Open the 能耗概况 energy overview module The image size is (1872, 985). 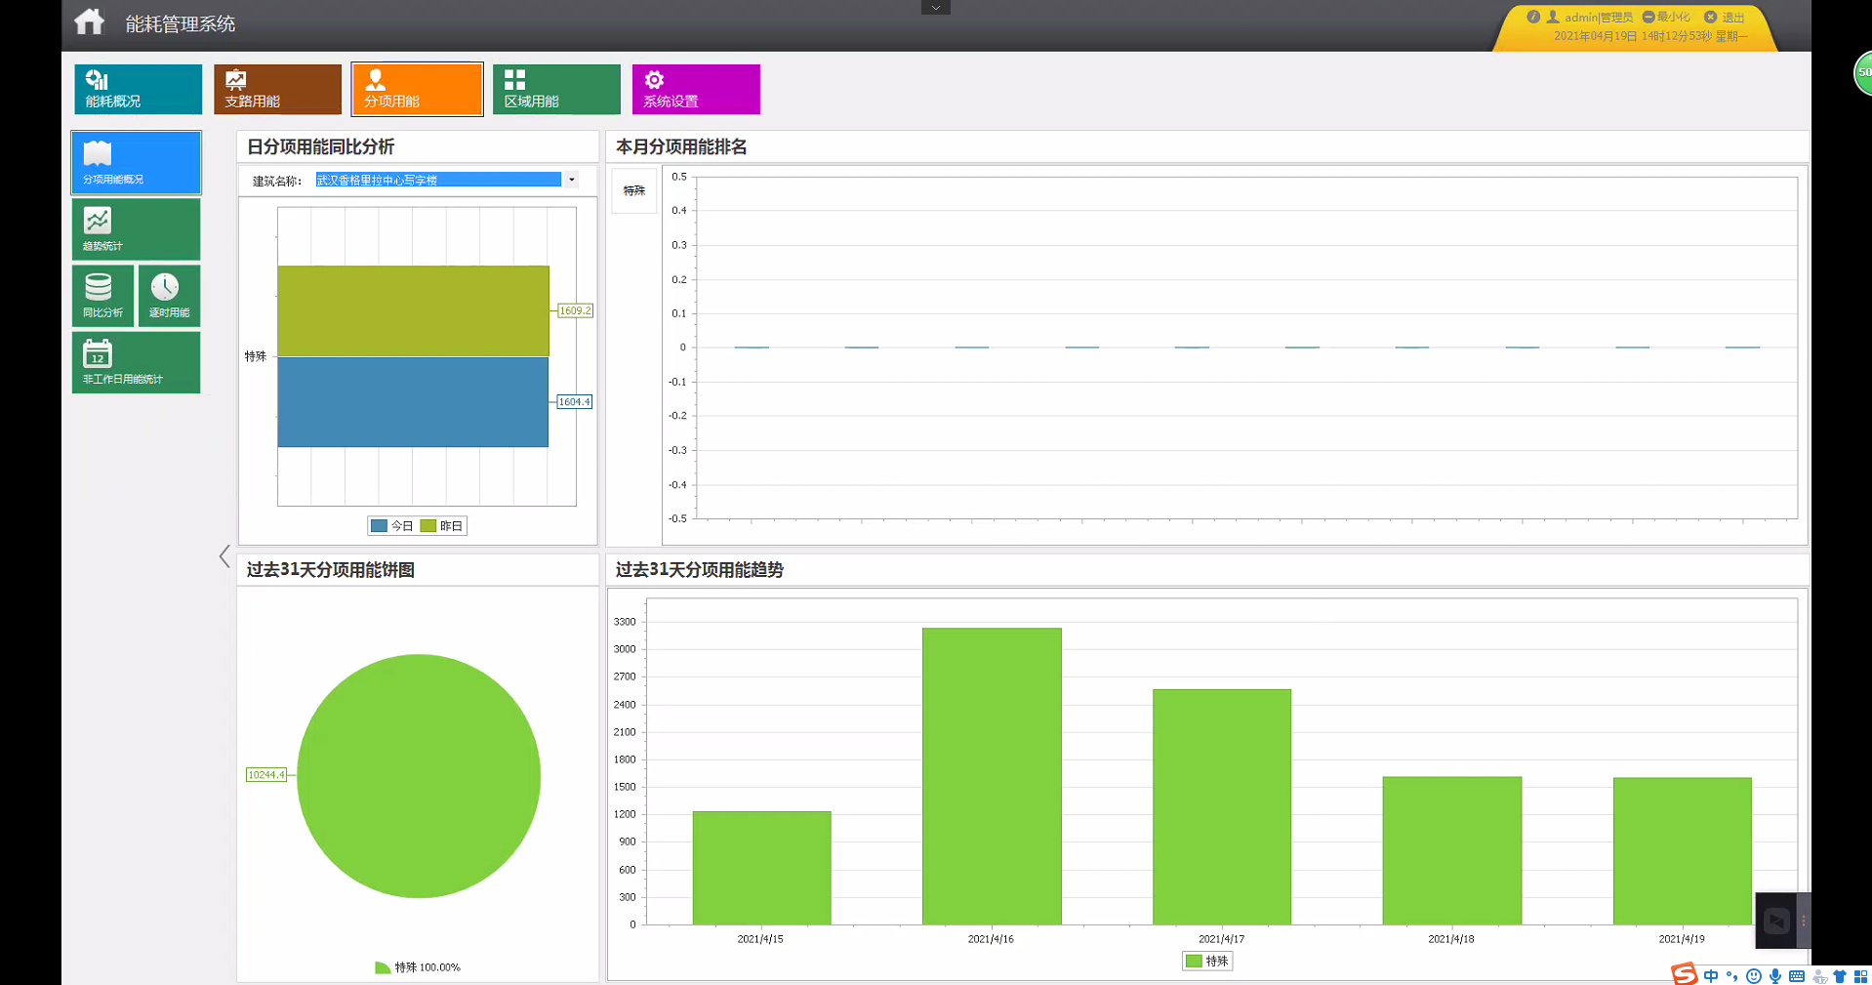click(138, 89)
